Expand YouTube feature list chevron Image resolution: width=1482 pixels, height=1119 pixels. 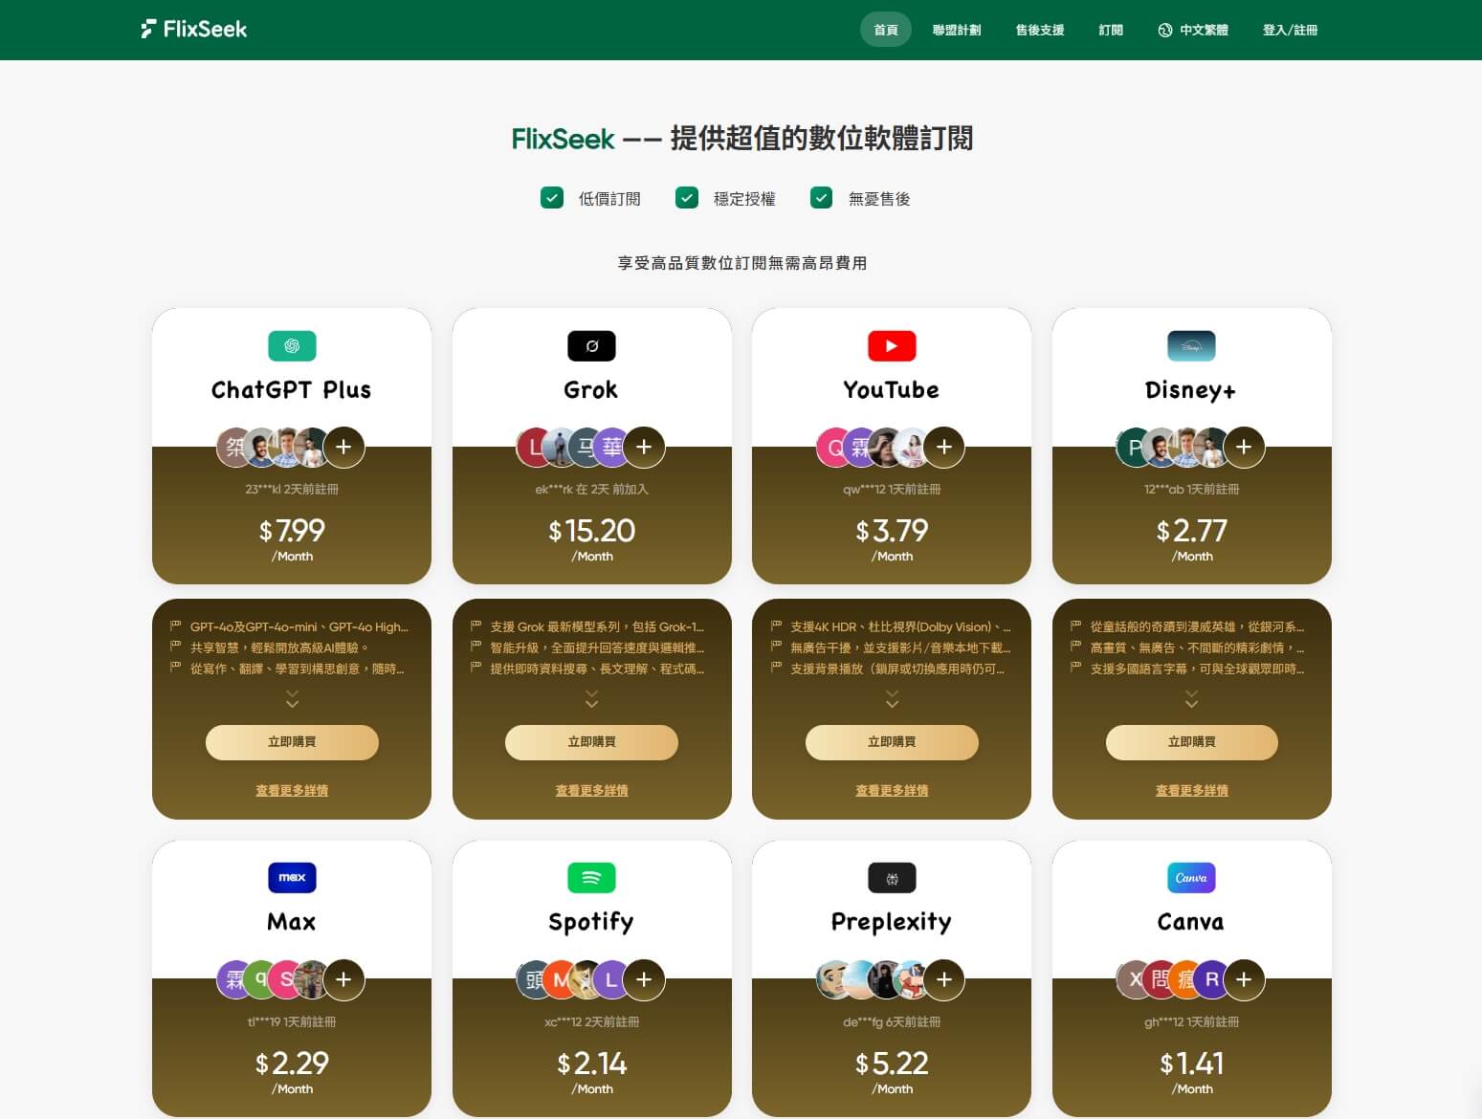pyautogui.click(x=892, y=699)
